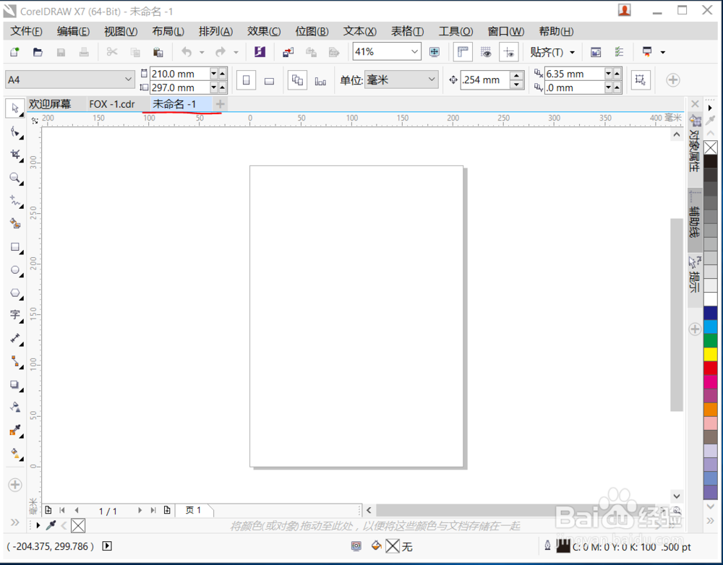This screenshot has width=723, height=565.
Task: Select the Connector line tool
Action: (15, 362)
